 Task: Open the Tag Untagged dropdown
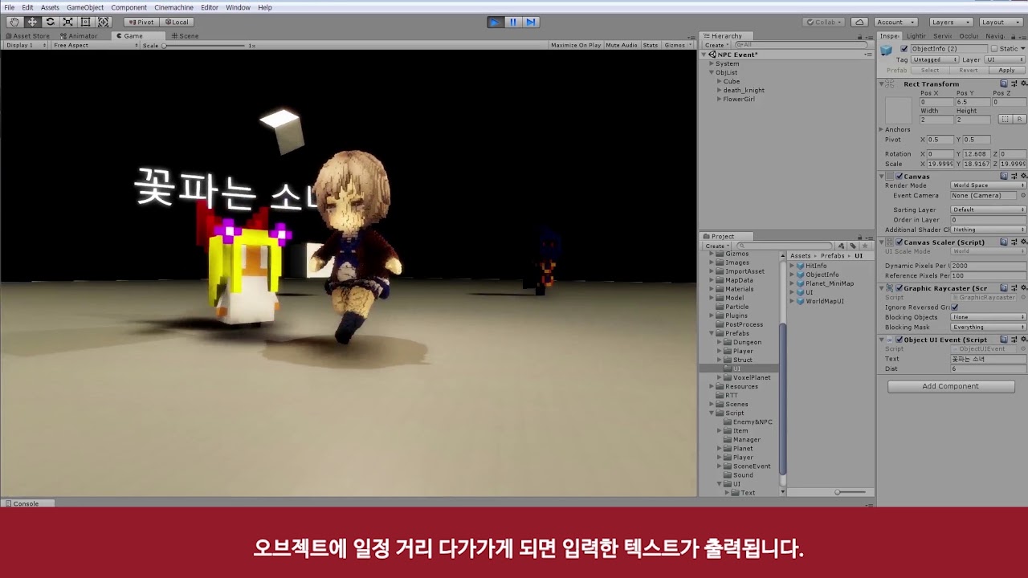coord(934,59)
